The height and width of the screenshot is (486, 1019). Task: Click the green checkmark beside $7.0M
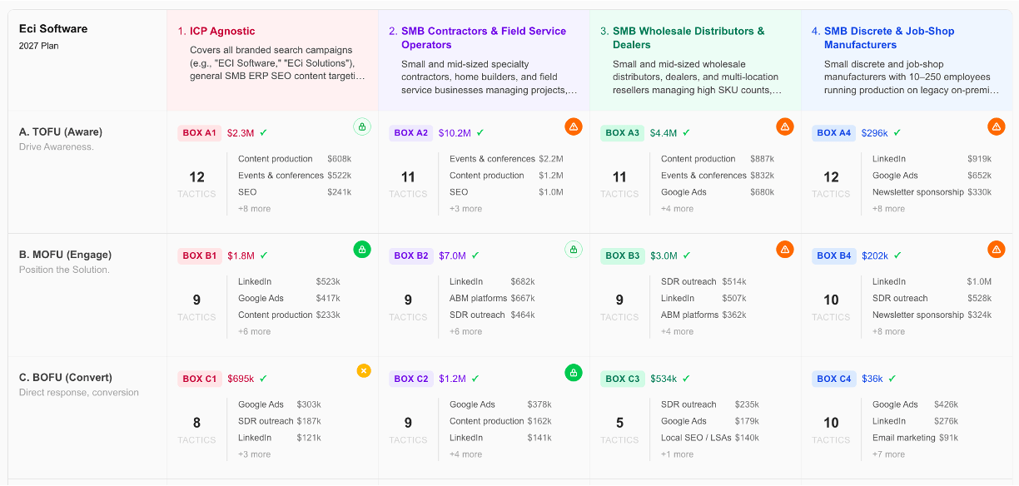point(475,255)
